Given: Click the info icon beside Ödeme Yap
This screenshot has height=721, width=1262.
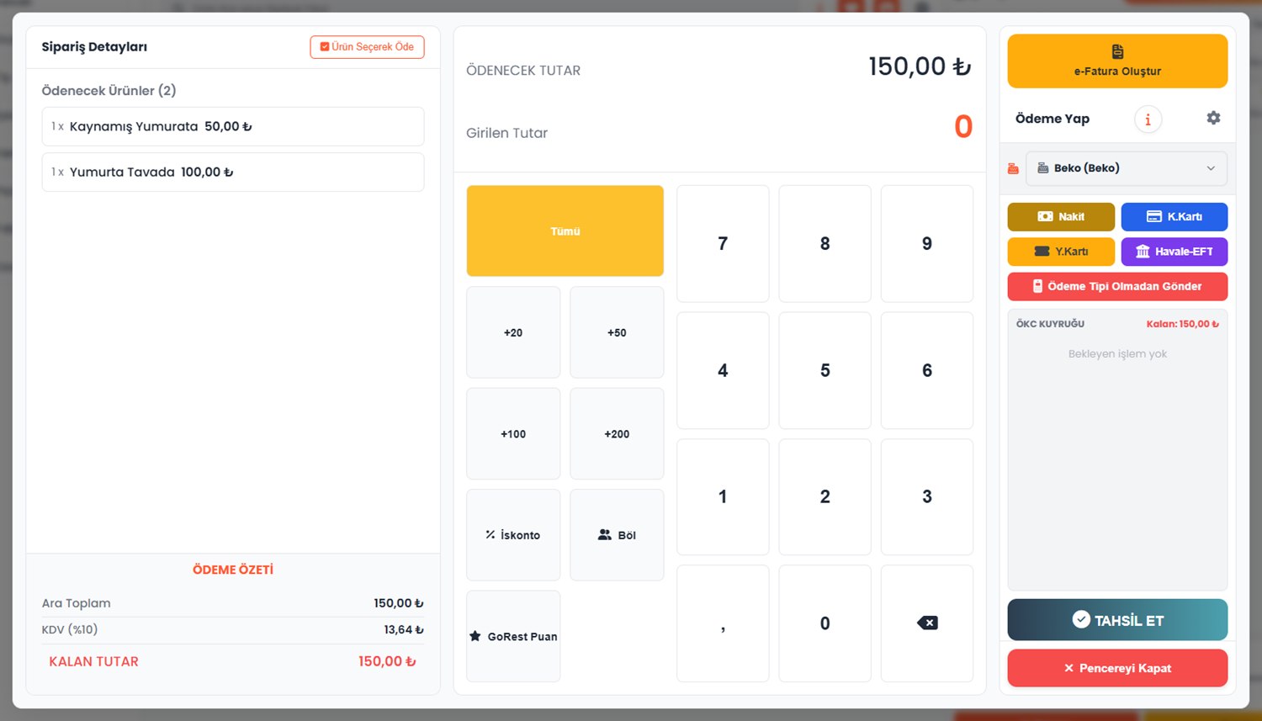Looking at the screenshot, I should click(x=1148, y=119).
